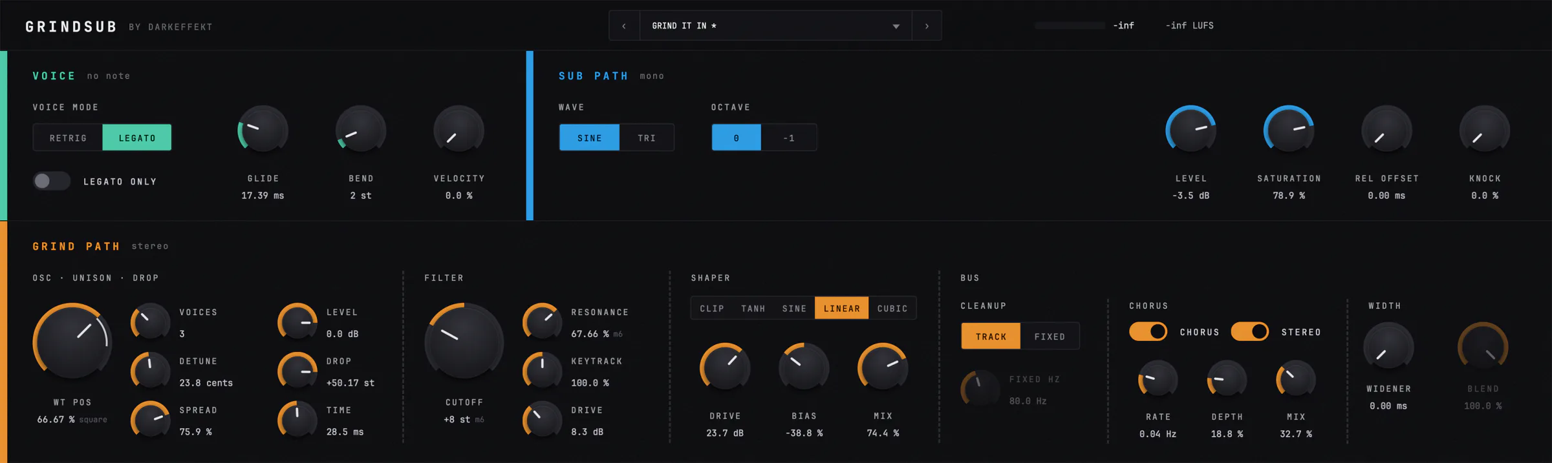Viewport: 1552px width, 463px height.
Task: Go to the next preset arrow
Action: [x=927, y=26]
